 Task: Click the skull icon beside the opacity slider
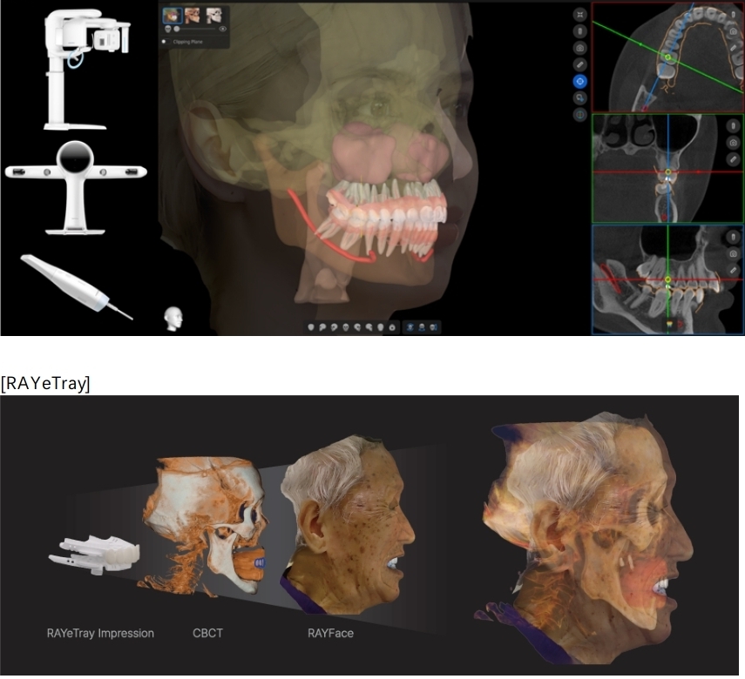coord(167,29)
